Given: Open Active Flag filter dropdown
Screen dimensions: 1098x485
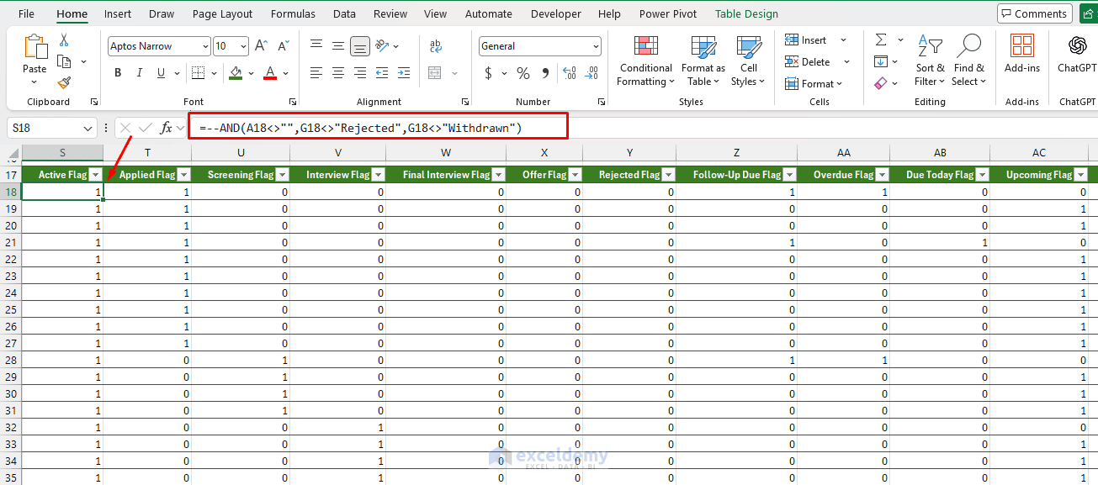Looking at the screenshot, I should coord(95,175).
